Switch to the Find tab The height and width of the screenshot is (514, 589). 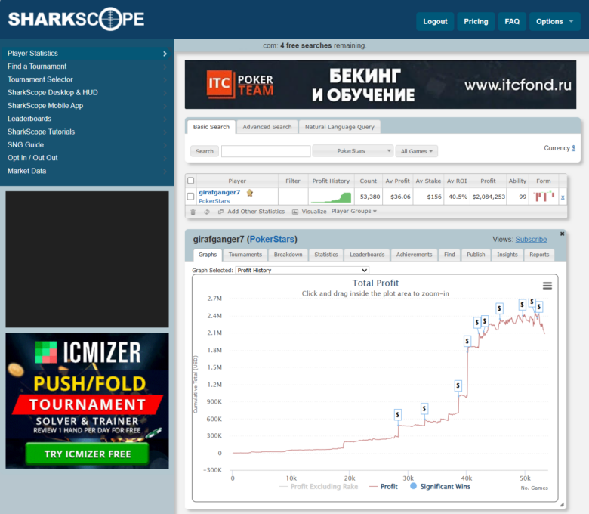point(449,255)
